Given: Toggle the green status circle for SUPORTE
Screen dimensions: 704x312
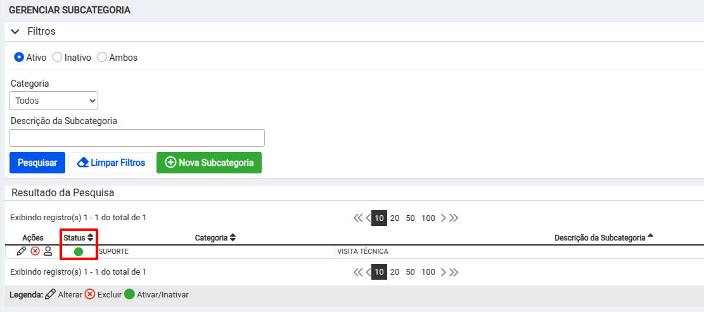Looking at the screenshot, I should click(79, 251).
